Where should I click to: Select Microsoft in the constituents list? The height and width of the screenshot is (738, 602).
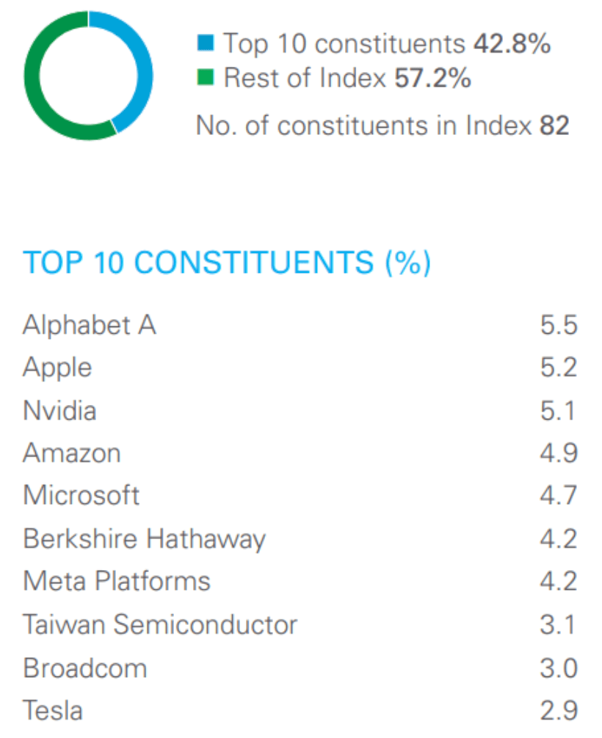tap(81, 495)
